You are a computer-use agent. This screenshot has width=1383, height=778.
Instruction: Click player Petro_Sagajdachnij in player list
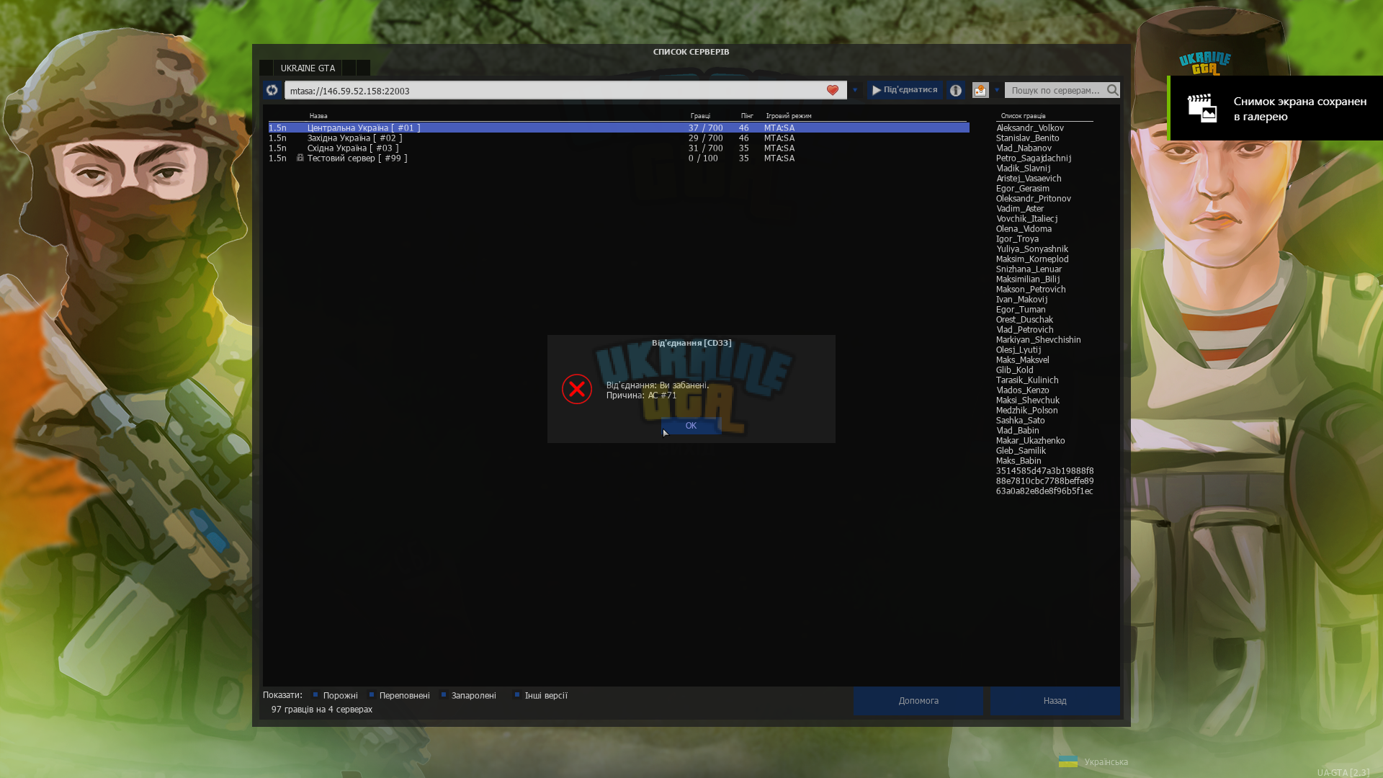[x=1034, y=158]
